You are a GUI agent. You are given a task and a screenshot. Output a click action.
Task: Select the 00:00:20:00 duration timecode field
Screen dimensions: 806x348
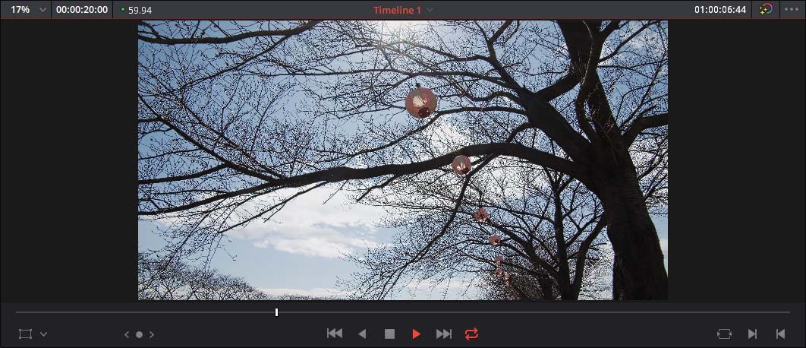tap(82, 10)
